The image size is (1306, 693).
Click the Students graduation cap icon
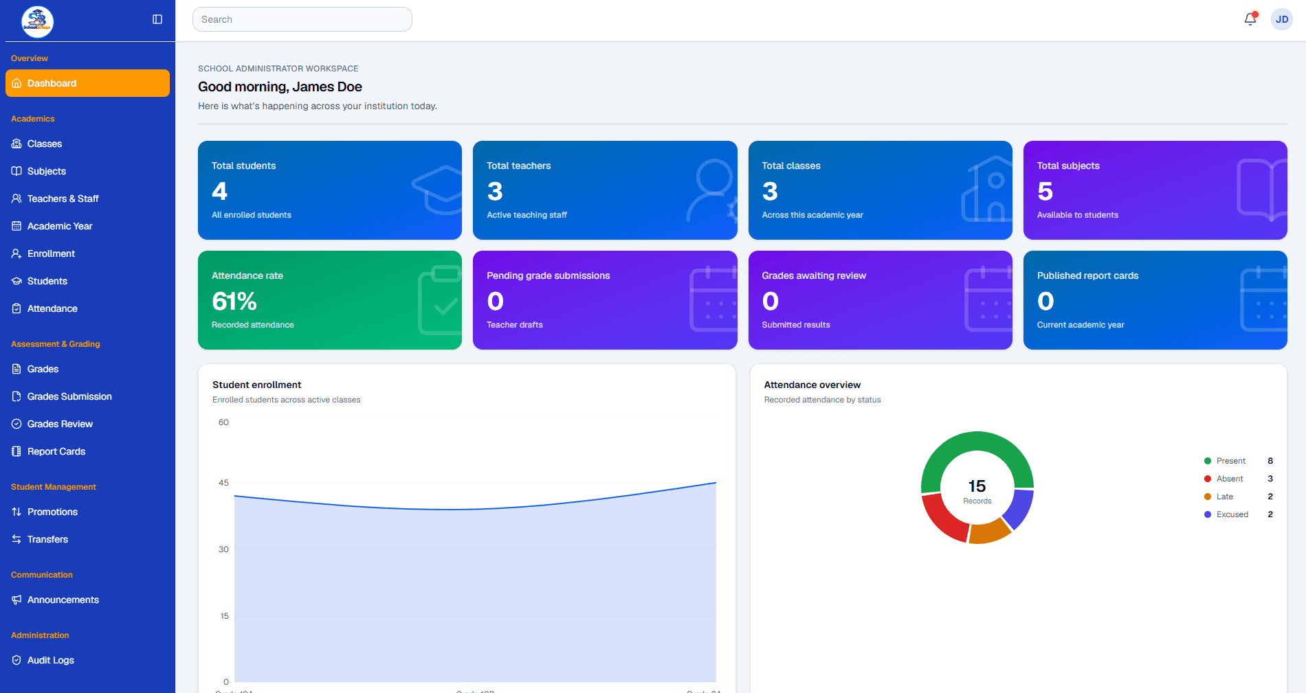click(x=16, y=281)
